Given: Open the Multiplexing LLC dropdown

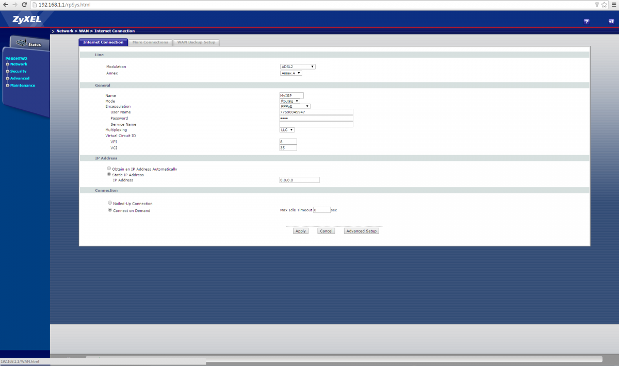Looking at the screenshot, I should [x=287, y=130].
